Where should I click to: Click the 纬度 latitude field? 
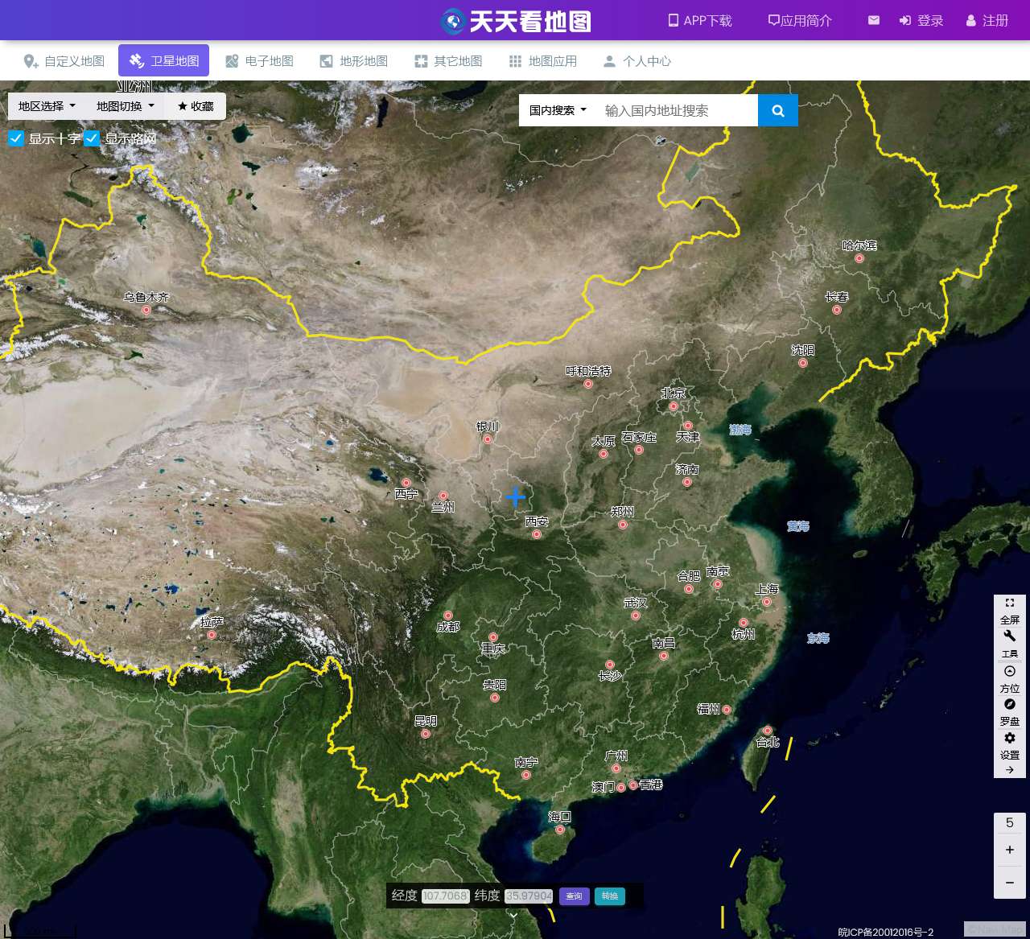[529, 896]
